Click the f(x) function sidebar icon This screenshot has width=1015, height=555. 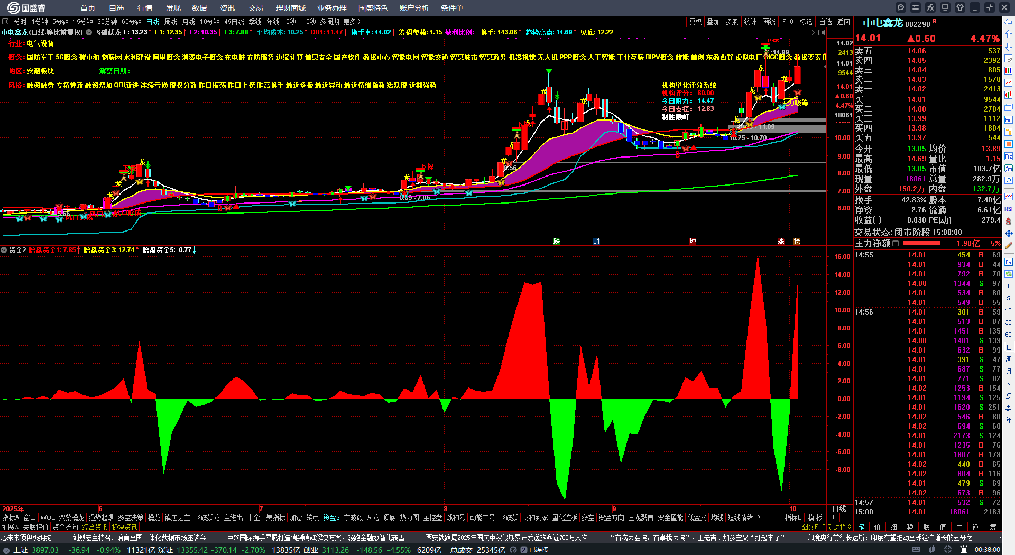[x=1009, y=169]
